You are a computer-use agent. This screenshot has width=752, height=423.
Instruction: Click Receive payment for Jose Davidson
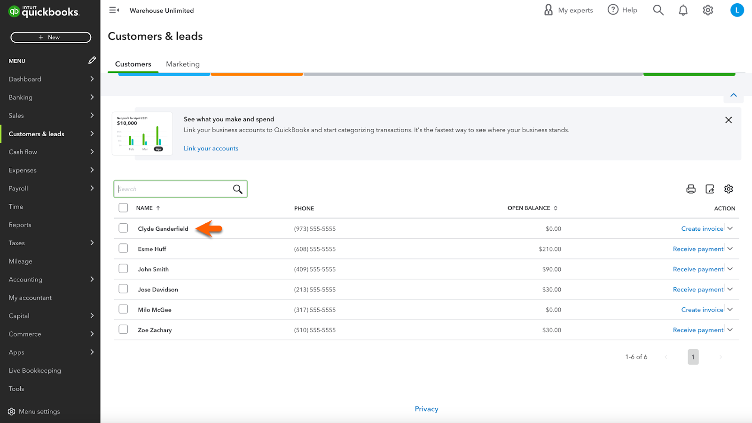pyautogui.click(x=698, y=290)
